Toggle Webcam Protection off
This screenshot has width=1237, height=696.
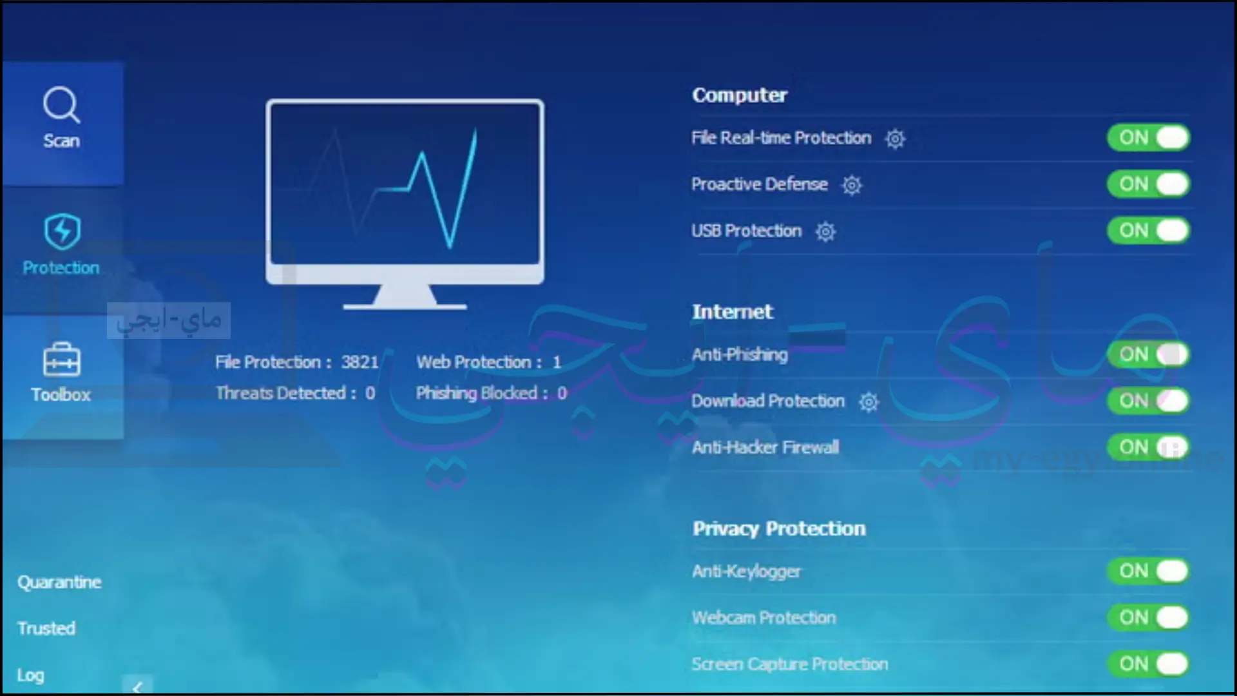[x=1149, y=618]
